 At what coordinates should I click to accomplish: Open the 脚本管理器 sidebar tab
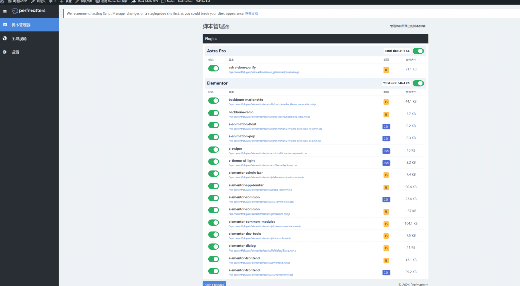click(x=29, y=25)
